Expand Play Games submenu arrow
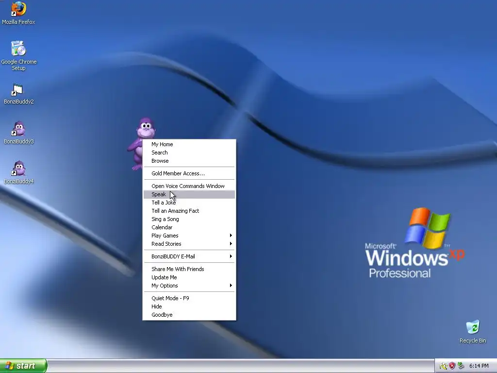 click(x=231, y=236)
